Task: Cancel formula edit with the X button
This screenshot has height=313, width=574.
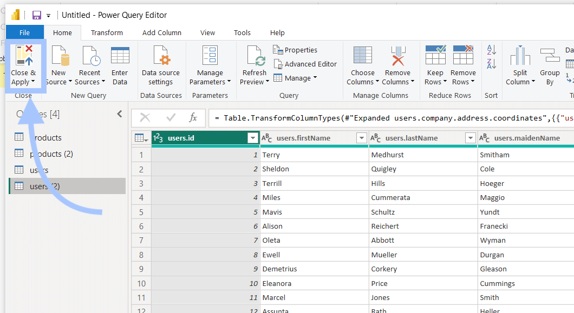Action: pos(145,117)
